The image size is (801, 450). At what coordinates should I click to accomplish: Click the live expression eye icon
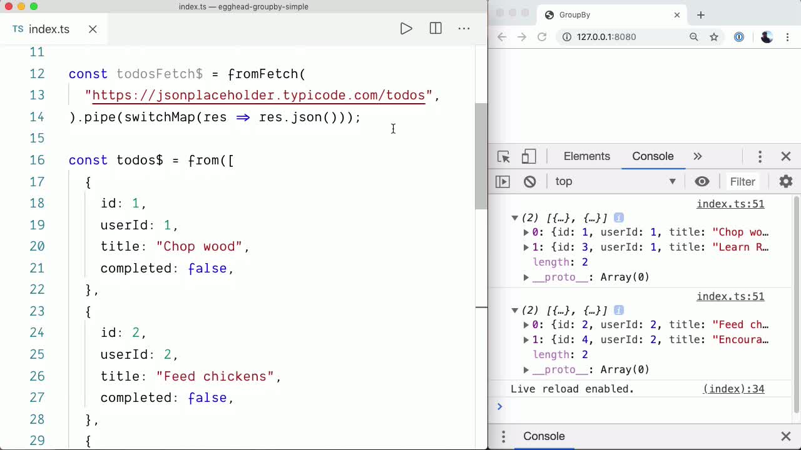(702, 182)
